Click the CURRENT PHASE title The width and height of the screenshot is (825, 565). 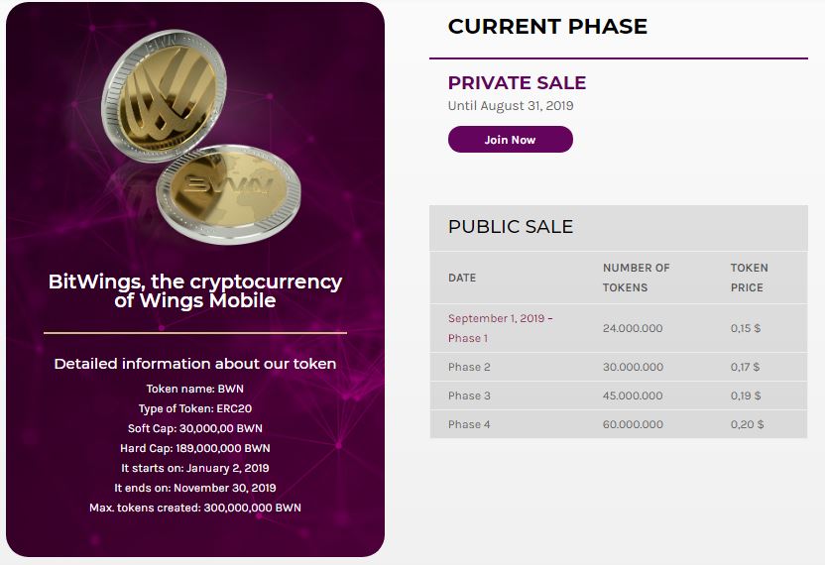(547, 27)
